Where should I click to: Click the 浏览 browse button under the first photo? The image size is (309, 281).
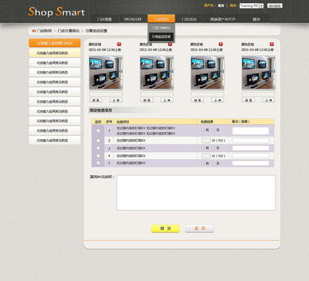tap(96, 100)
